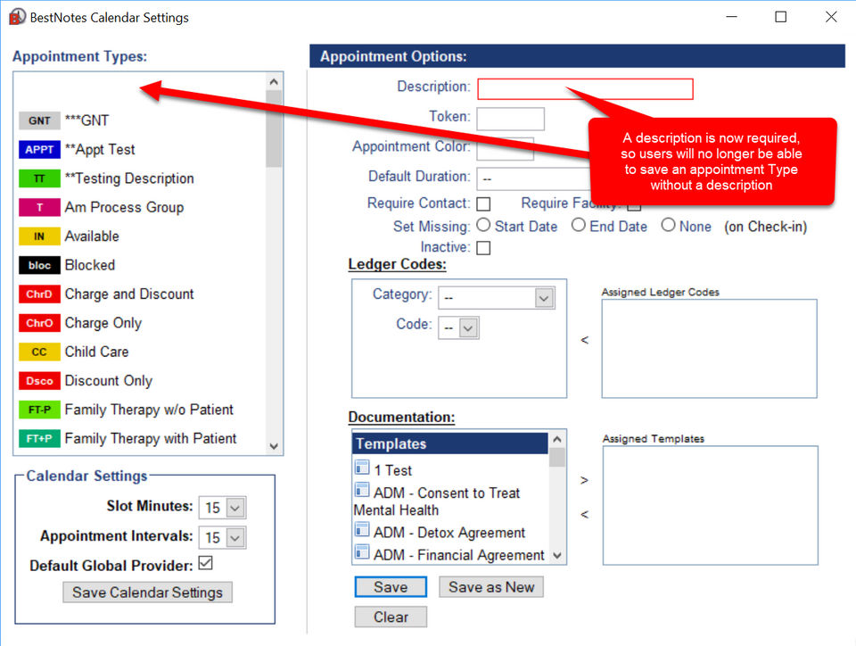Image resolution: width=856 pixels, height=646 pixels.
Task: Click the green FT+P badge icon
Action: point(39,439)
